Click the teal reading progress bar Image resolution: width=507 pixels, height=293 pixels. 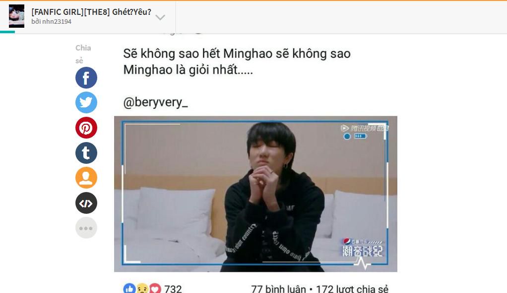(7, 32)
